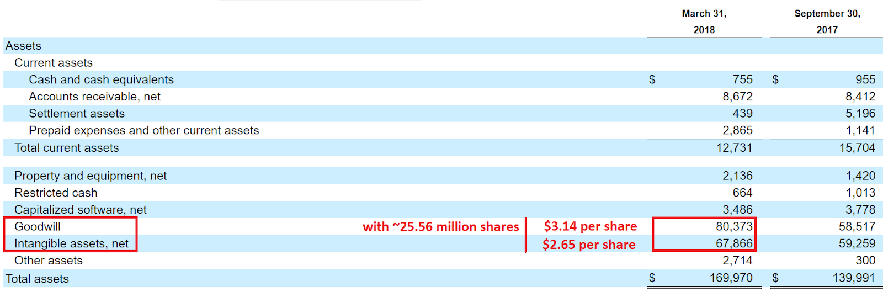Click 'Property and equipment, net' label

[x=91, y=176]
